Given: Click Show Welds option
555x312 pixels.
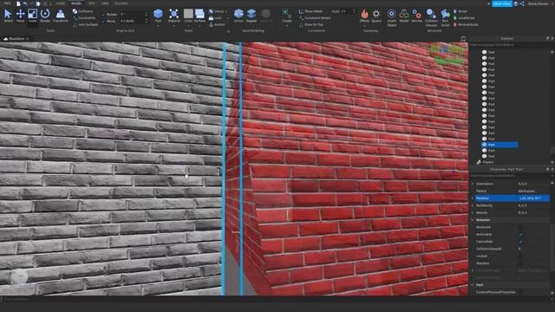Looking at the screenshot, I should [310, 11].
